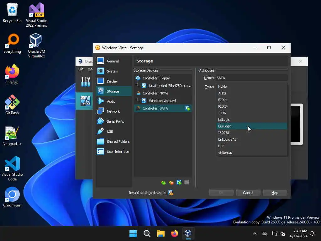Open Shared Folders settings category

tap(114, 142)
